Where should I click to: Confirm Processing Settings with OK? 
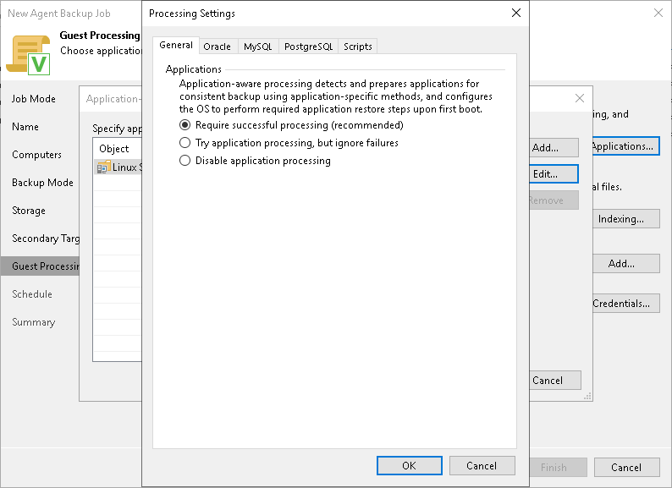pyautogui.click(x=410, y=466)
